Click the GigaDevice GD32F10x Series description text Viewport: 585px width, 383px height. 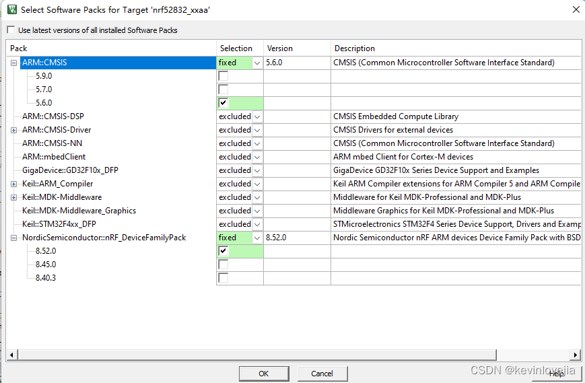(x=436, y=170)
